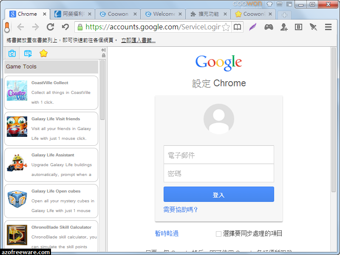Open the Galaxy Life Assistant character thumbnail
Screen dimensions: 340x255
[17, 163]
